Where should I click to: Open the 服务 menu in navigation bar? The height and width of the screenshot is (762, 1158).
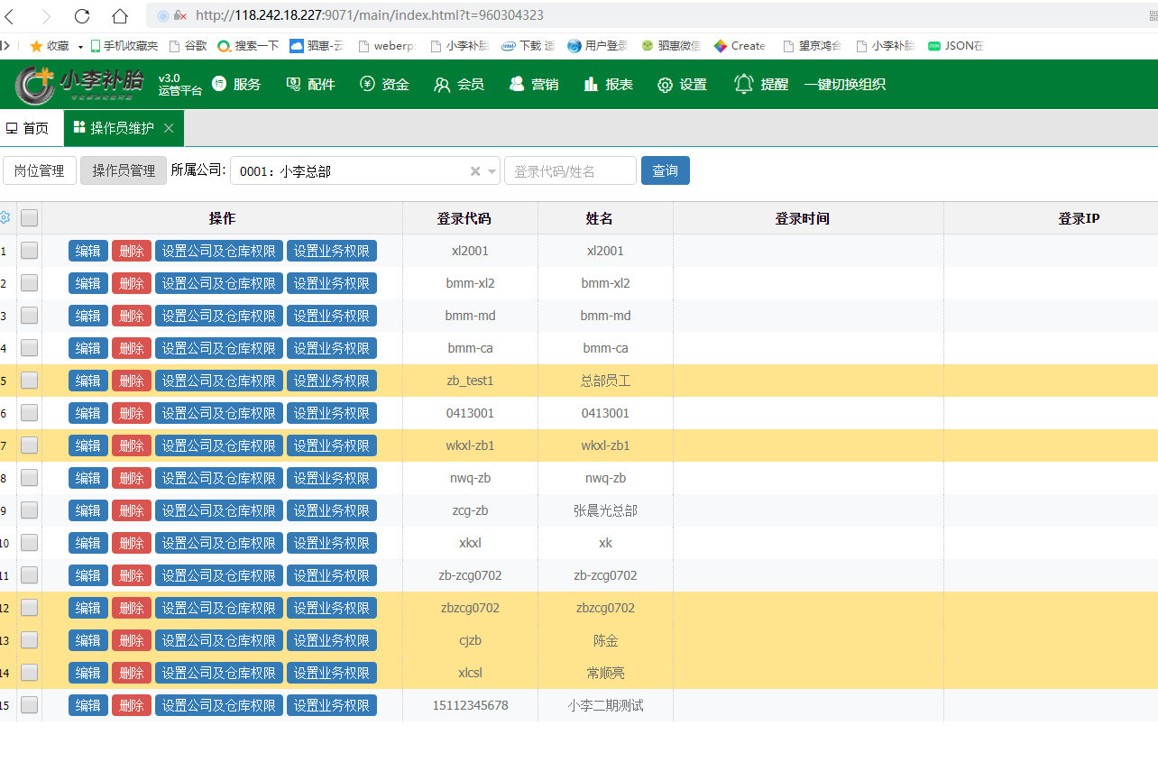(x=236, y=84)
